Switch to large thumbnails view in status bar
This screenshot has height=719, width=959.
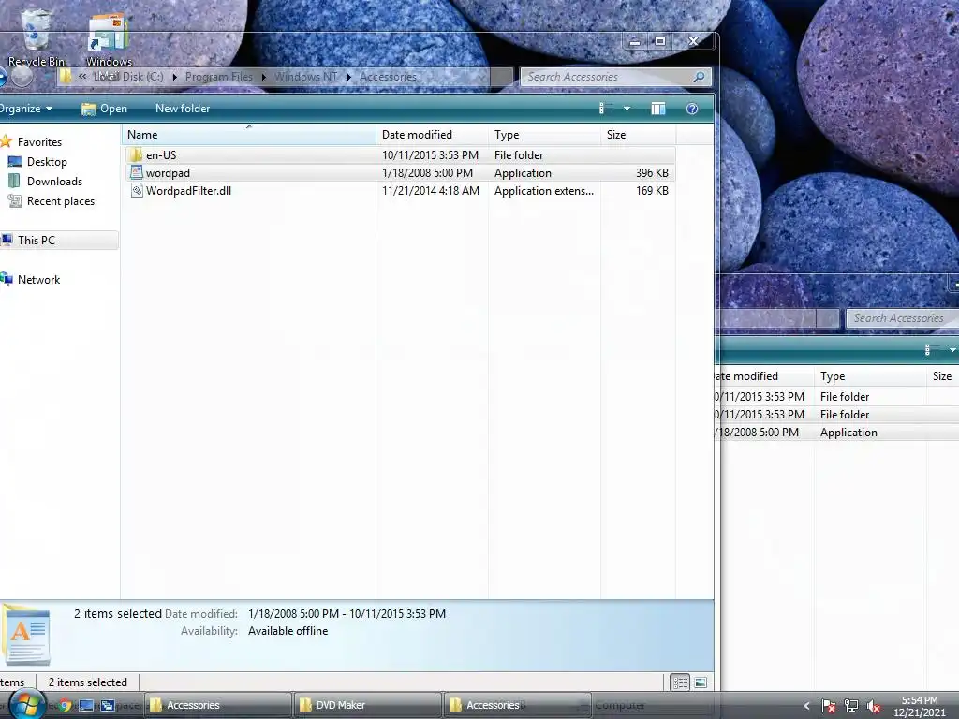701,682
